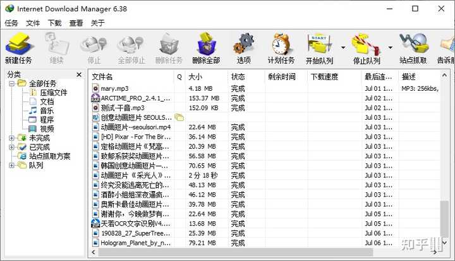This screenshot has height=261, width=455.
Task: Select the mary.mp3 file row
Action: pyautogui.click(x=265, y=88)
